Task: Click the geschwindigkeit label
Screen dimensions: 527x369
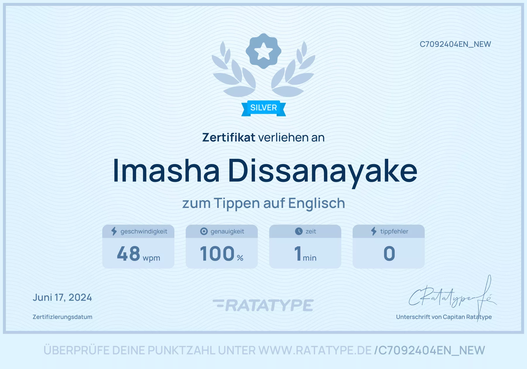Action: pyautogui.click(x=144, y=231)
